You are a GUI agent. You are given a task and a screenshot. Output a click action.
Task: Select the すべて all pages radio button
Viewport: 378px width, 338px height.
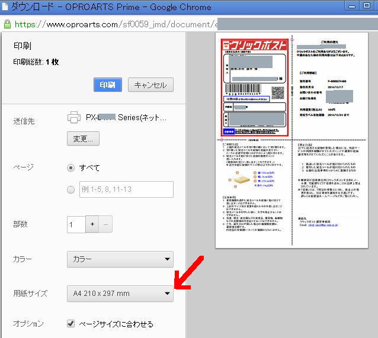pyautogui.click(x=71, y=168)
